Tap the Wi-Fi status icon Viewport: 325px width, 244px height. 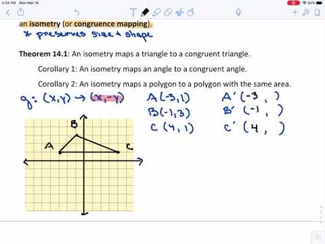click(x=305, y=3)
